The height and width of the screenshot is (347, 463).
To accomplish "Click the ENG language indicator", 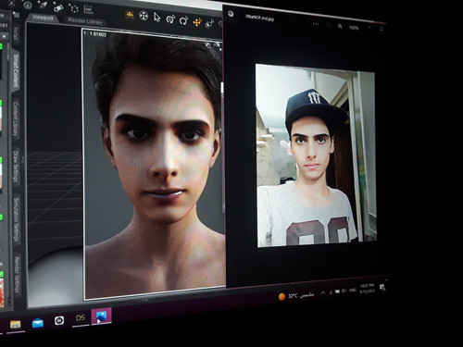I will tap(353, 291).
